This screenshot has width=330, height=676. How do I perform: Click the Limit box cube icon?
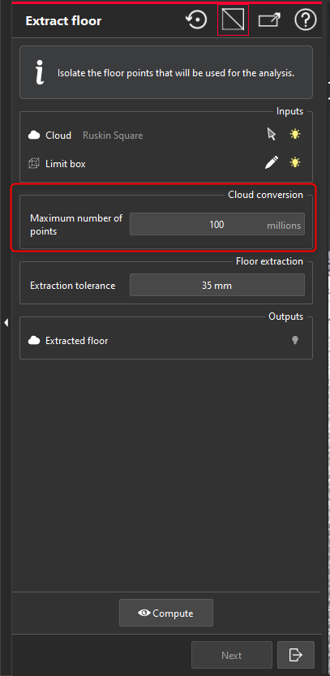(34, 163)
